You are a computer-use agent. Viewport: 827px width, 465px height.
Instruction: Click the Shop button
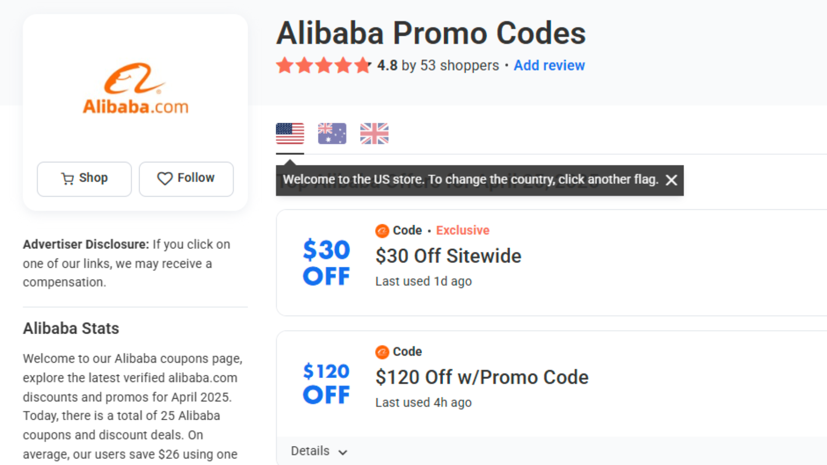point(84,179)
